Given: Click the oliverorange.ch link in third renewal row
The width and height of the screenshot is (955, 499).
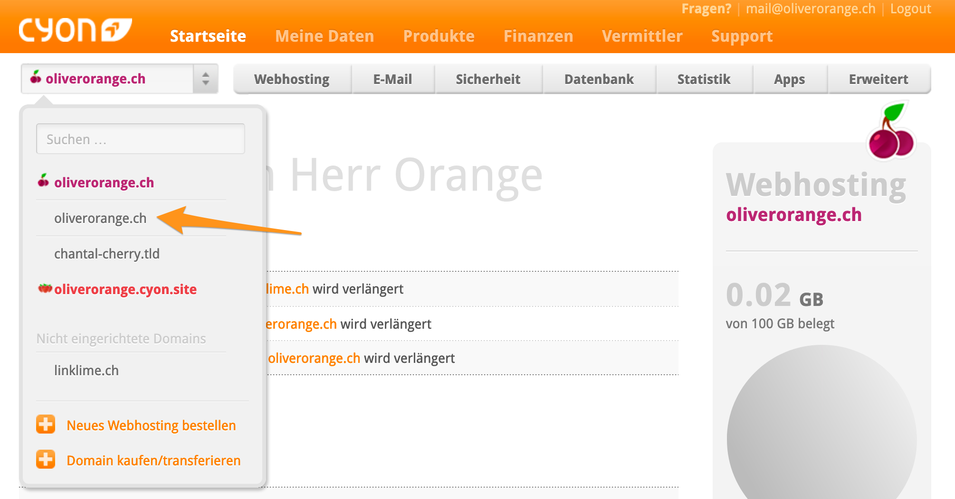Looking at the screenshot, I should [x=314, y=358].
